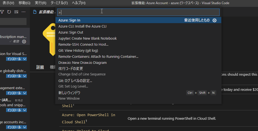Run the Azure: Sign In command
258x131 pixels.
pos(138,20)
